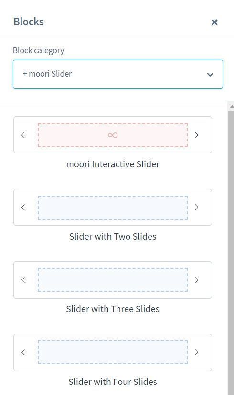Click right arrow in Three Slides preview
Viewport: 234px width, 395px height.
pyautogui.click(x=197, y=280)
